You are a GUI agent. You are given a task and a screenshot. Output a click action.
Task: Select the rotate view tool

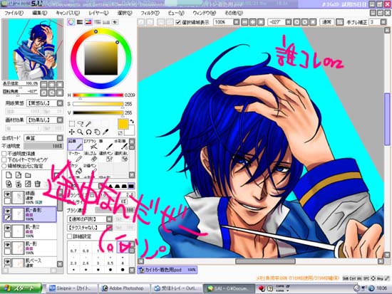coord(88,132)
